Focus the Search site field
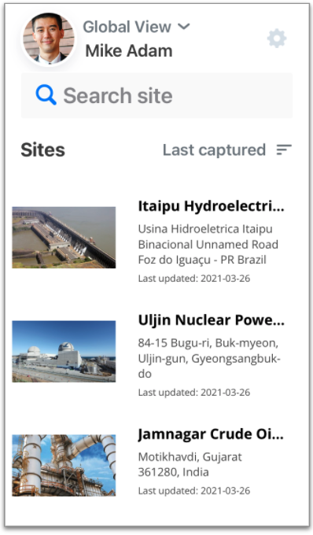313x535 pixels. (x=156, y=95)
